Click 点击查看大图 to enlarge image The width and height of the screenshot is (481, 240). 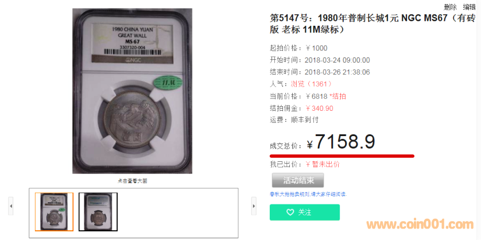click(x=132, y=181)
